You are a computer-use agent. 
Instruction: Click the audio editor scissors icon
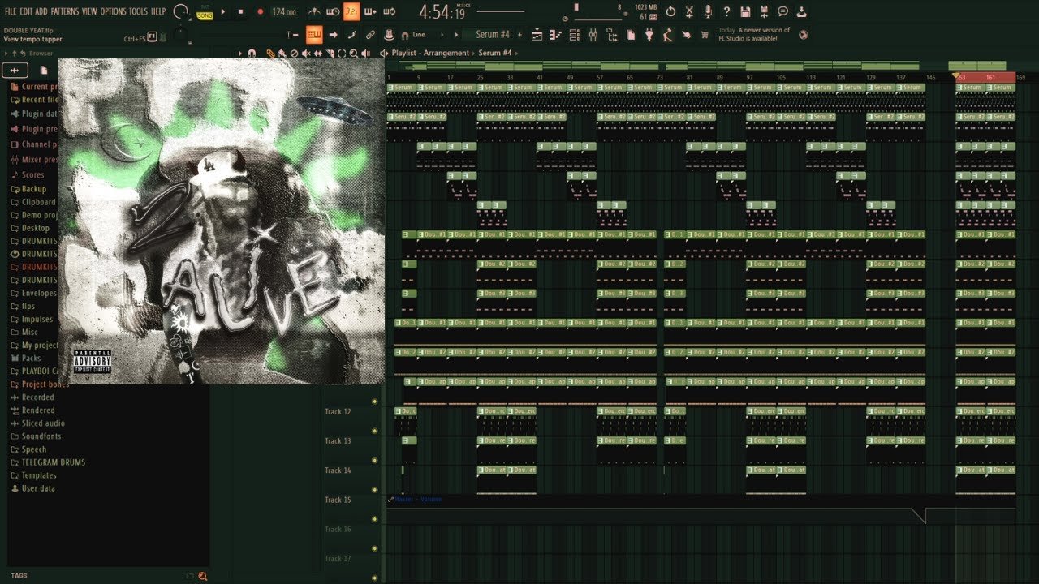coord(689,11)
